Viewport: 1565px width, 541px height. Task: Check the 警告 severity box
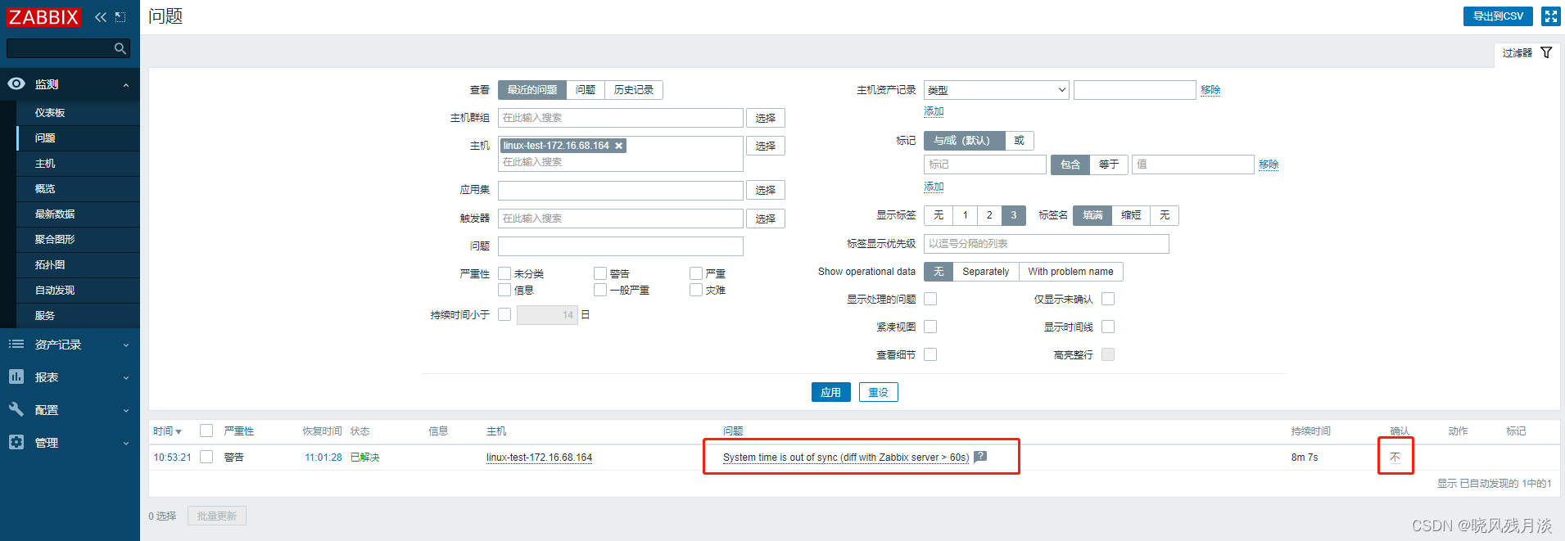click(x=600, y=273)
